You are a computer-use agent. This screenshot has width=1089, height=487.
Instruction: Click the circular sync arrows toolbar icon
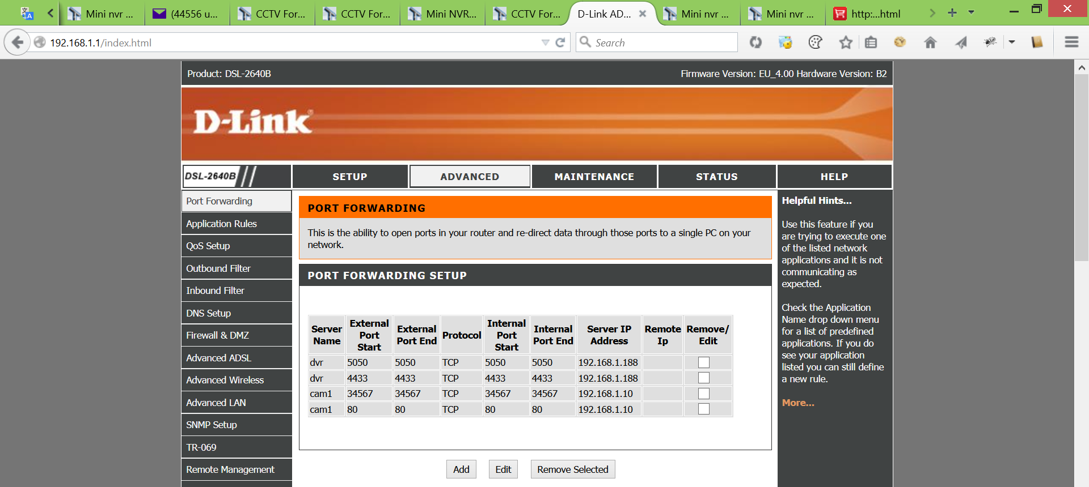coord(755,42)
